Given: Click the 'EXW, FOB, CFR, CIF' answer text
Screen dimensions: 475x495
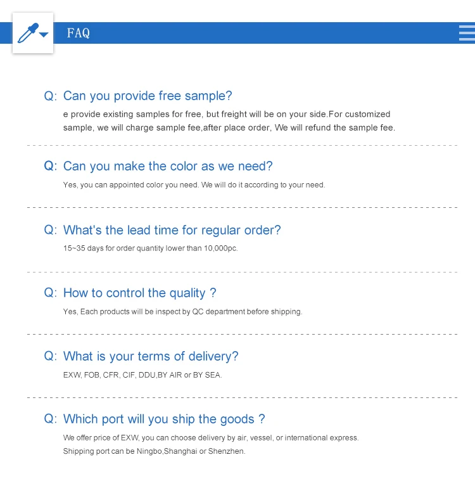Looking at the screenshot, I should pyautogui.click(x=142, y=375).
